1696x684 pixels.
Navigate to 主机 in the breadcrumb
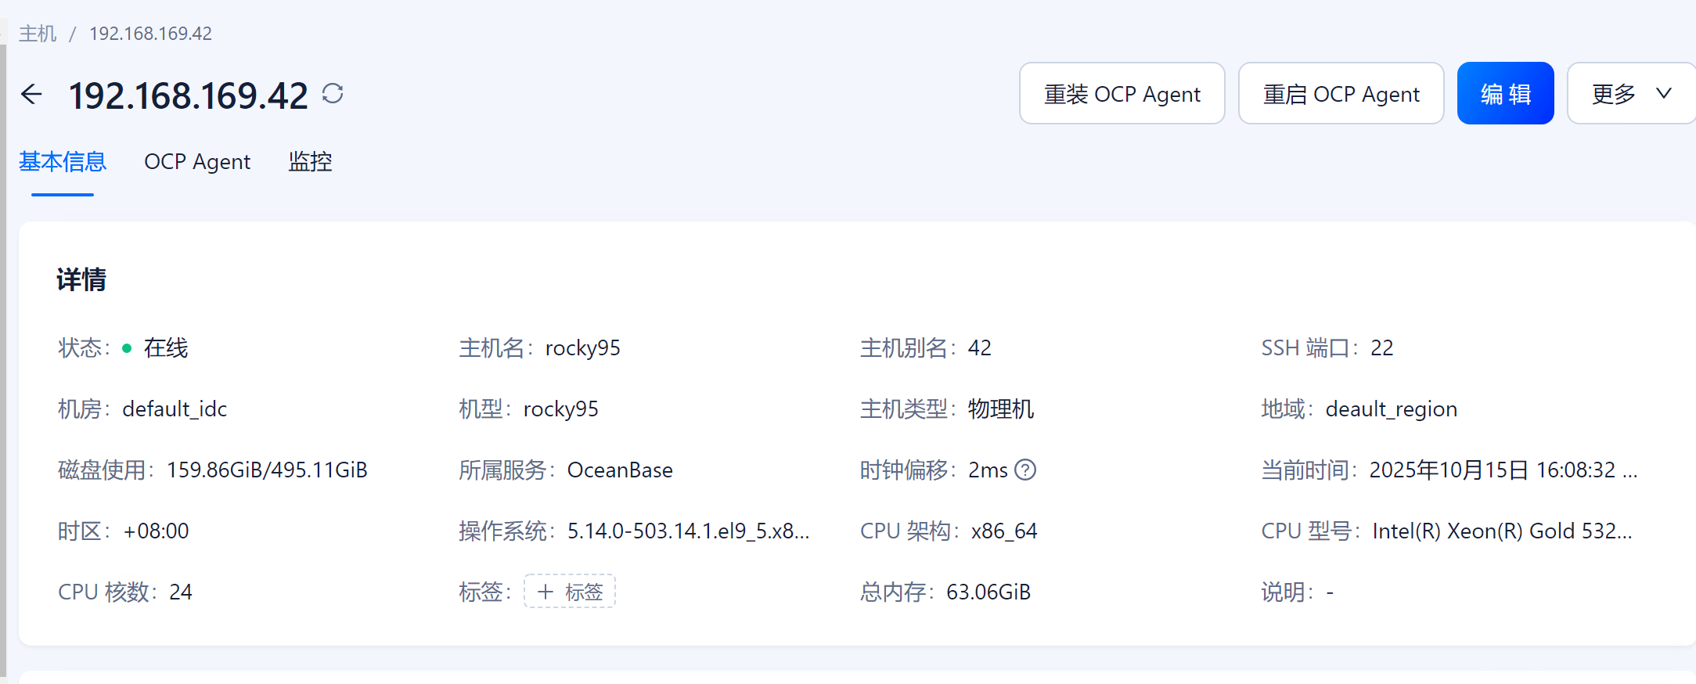(x=38, y=34)
